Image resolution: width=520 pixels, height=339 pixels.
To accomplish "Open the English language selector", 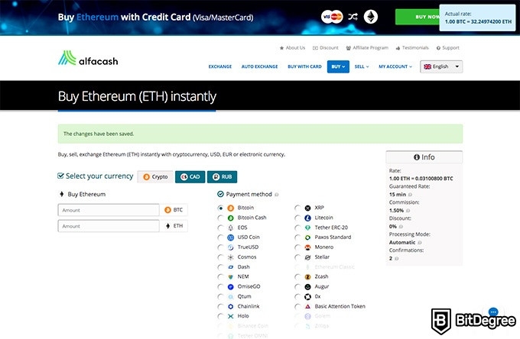I will click(x=441, y=66).
